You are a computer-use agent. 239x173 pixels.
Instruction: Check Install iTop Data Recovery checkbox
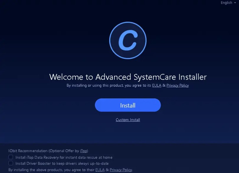11,157
